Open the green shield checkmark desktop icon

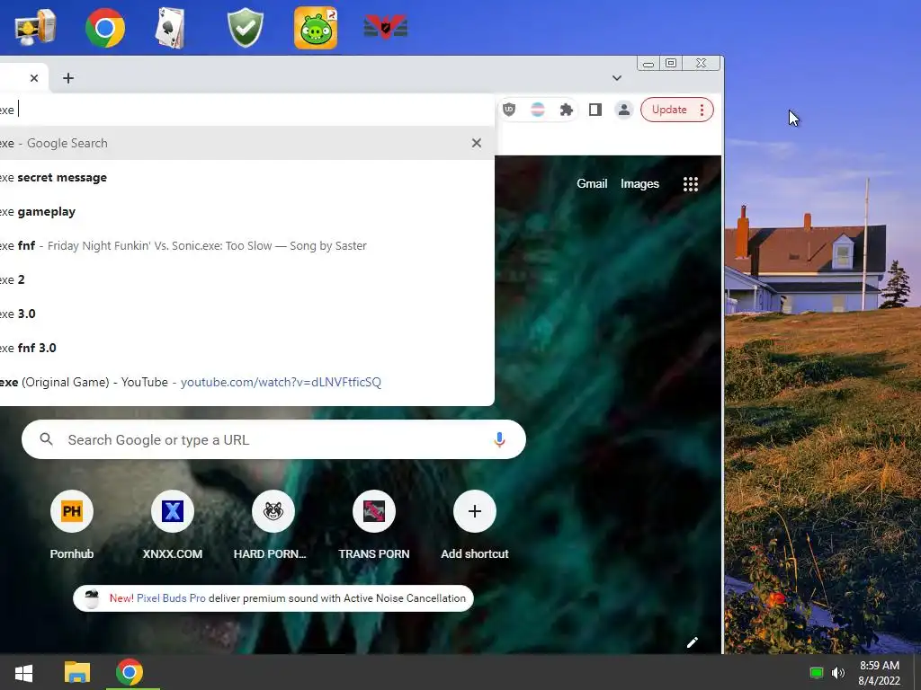pos(246,28)
